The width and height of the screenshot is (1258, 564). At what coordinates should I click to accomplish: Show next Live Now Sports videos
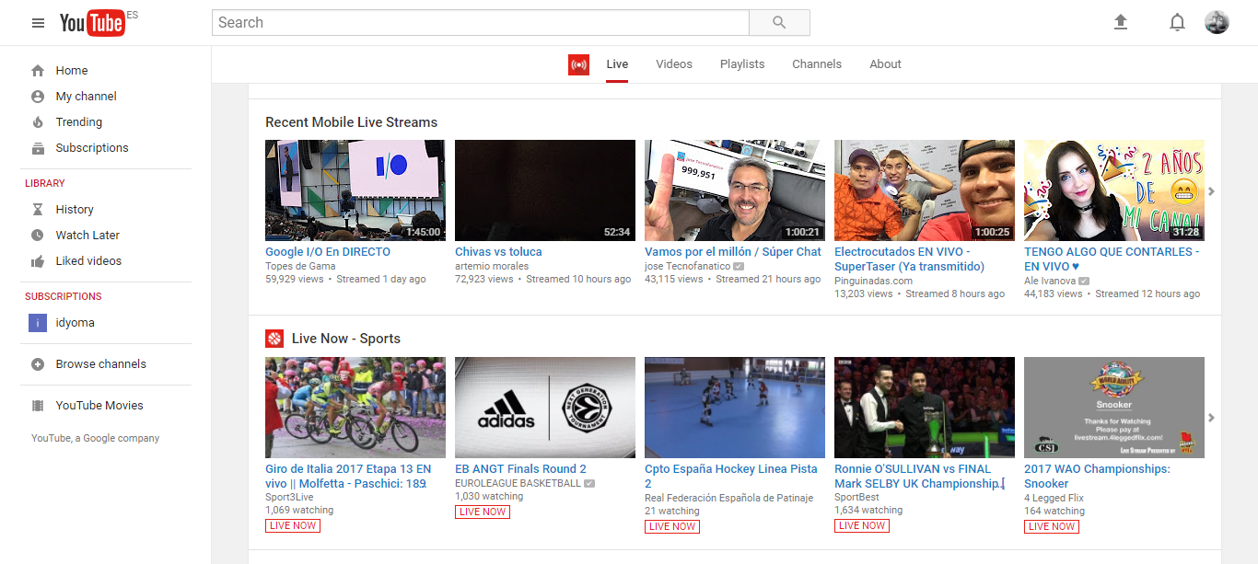click(1212, 418)
